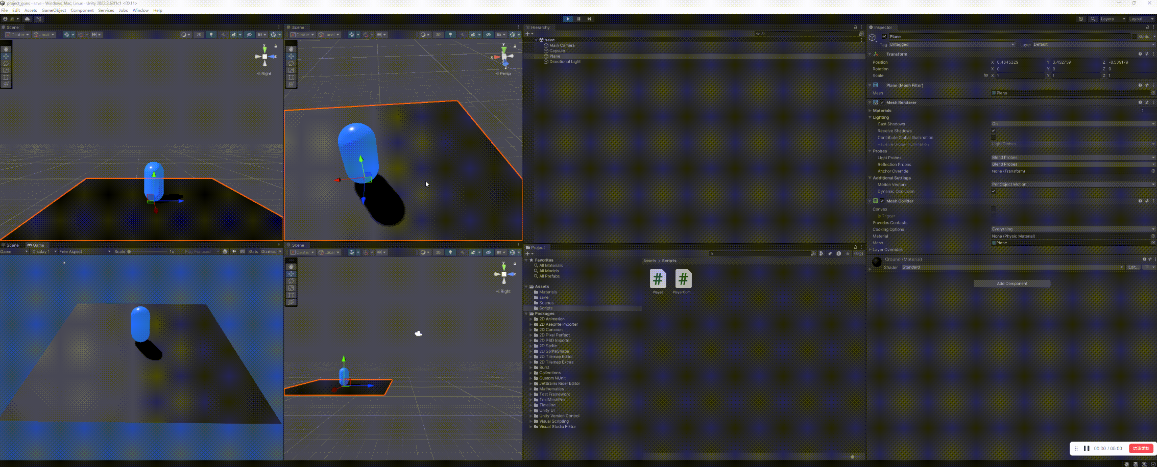Click the Pause button in the top toolbar
The image size is (1157, 467).
pos(578,19)
